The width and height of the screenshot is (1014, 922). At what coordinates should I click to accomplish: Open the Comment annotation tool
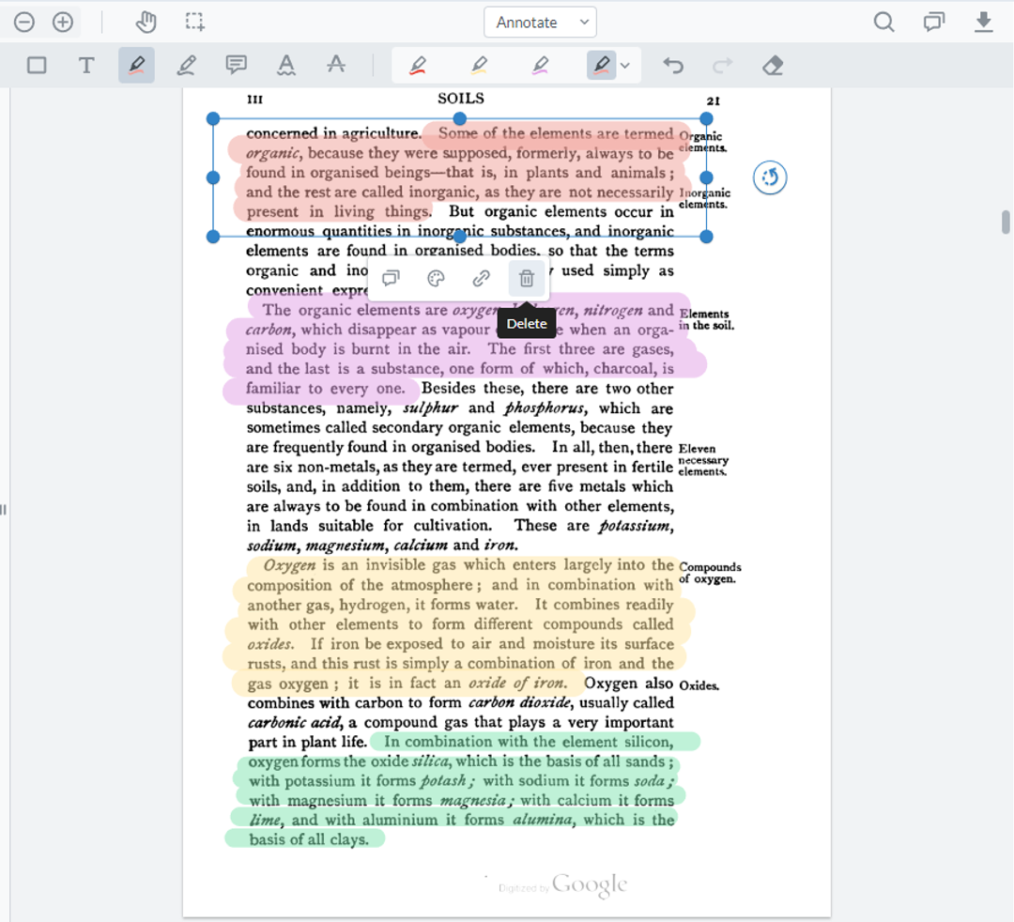236,65
